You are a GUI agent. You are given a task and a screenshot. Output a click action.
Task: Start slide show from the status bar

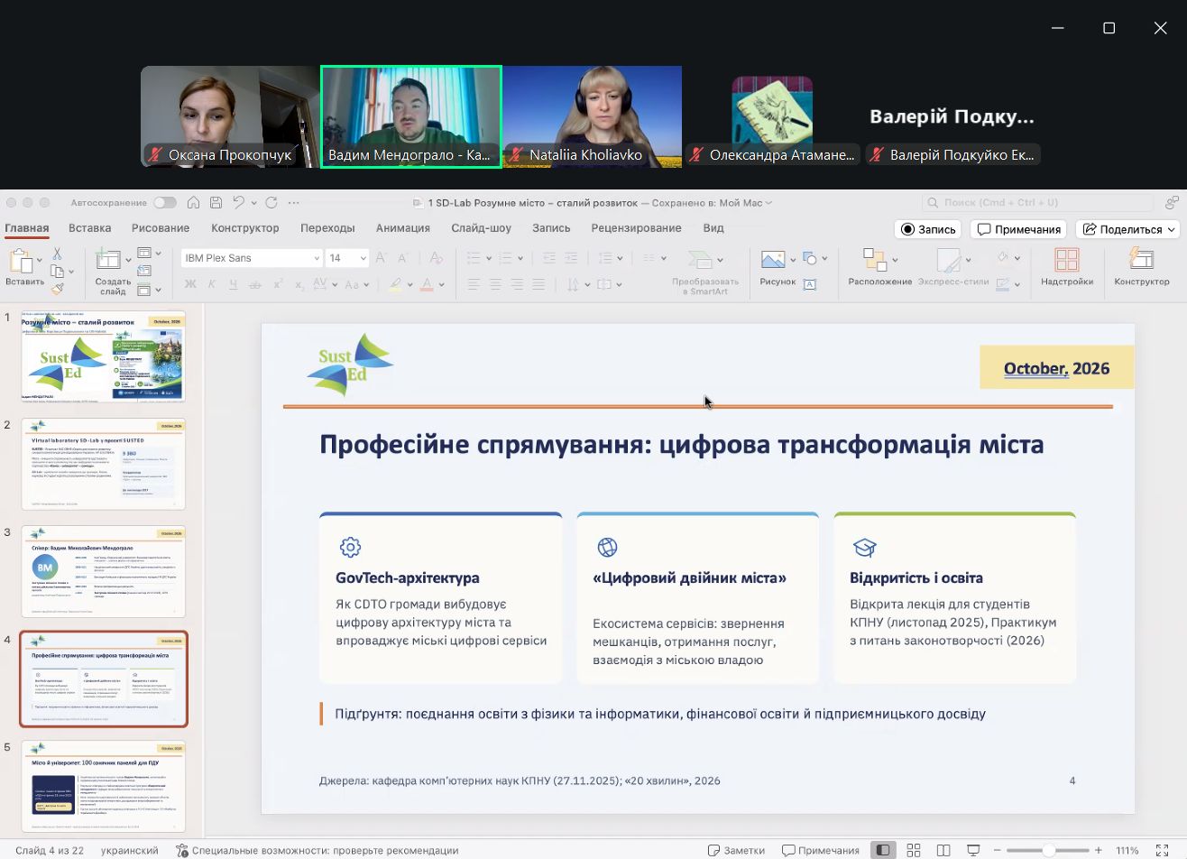[973, 850]
